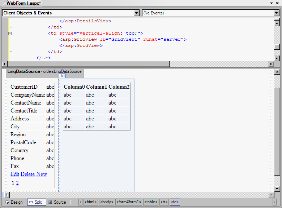
Task: Select the City field row
Action: (32, 127)
